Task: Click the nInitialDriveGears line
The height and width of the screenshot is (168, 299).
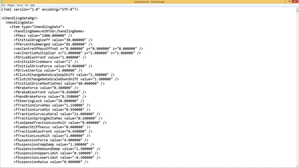Action: [46, 62]
